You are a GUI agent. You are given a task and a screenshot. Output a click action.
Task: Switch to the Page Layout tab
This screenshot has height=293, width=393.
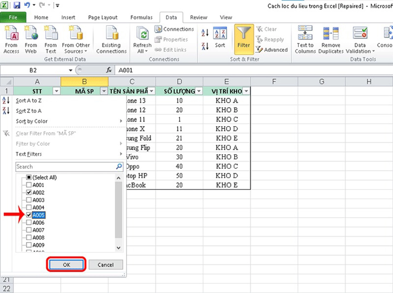pyautogui.click(x=103, y=17)
